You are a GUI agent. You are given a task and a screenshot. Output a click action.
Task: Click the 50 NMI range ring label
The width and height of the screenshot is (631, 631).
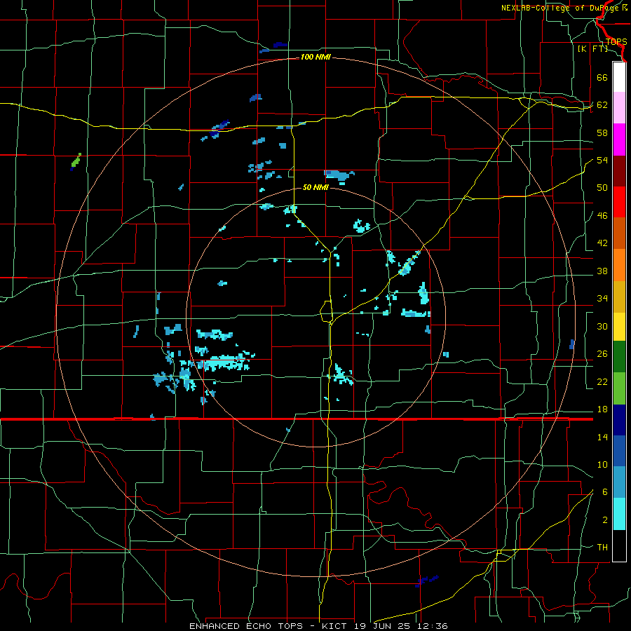315,187
